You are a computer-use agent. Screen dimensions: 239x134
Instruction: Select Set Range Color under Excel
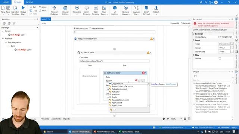tap(24, 50)
